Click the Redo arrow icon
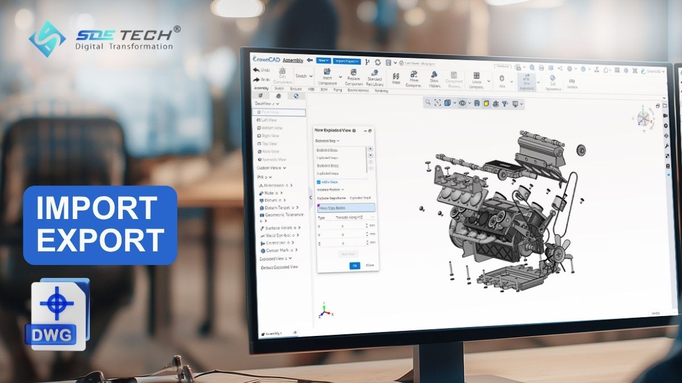This screenshot has width=682, height=383. [x=256, y=79]
